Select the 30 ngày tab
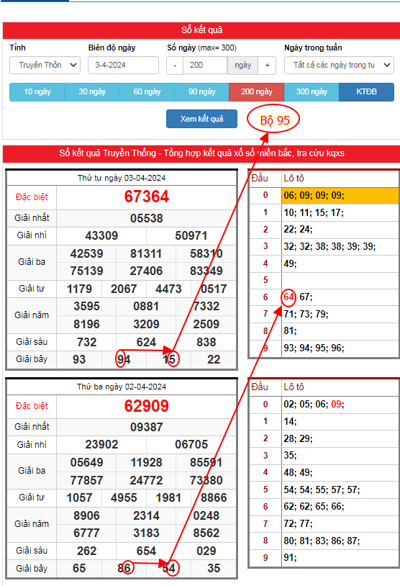 coord(92,92)
